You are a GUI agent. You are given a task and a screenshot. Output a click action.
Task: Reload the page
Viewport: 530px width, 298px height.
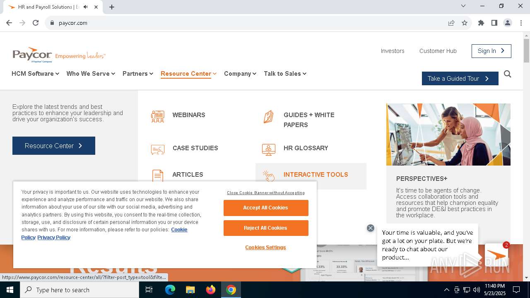click(x=36, y=23)
